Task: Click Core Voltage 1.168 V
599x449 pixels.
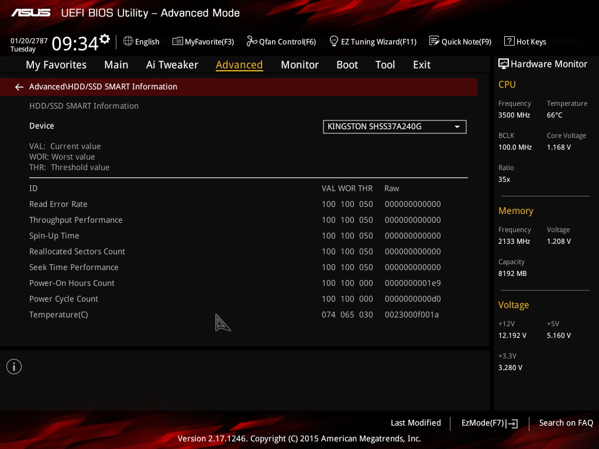Action: [559, 147]
